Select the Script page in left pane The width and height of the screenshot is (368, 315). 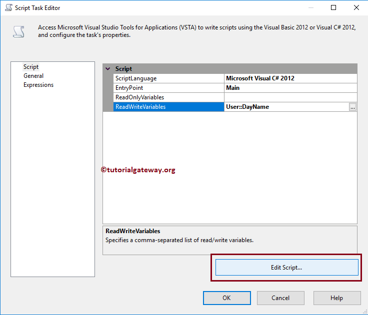[x=30, y=67]
